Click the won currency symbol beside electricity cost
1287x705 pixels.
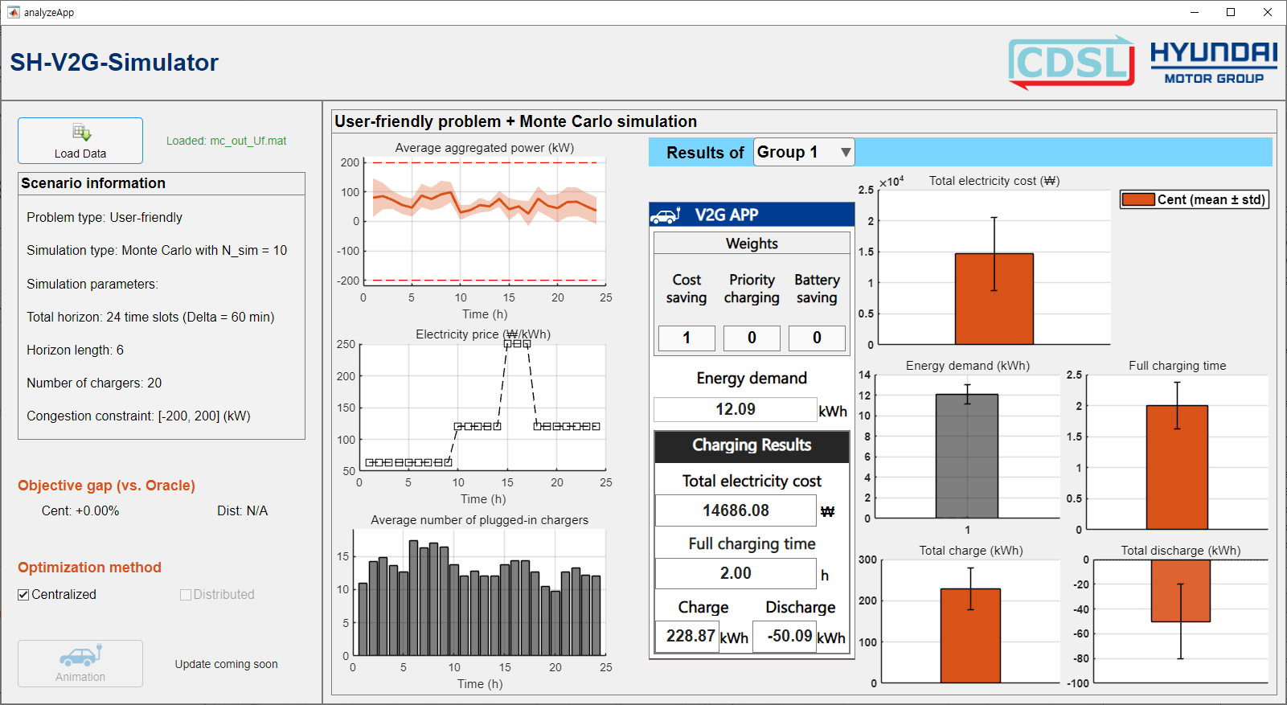pyautogui.click(x=827, y=511)
